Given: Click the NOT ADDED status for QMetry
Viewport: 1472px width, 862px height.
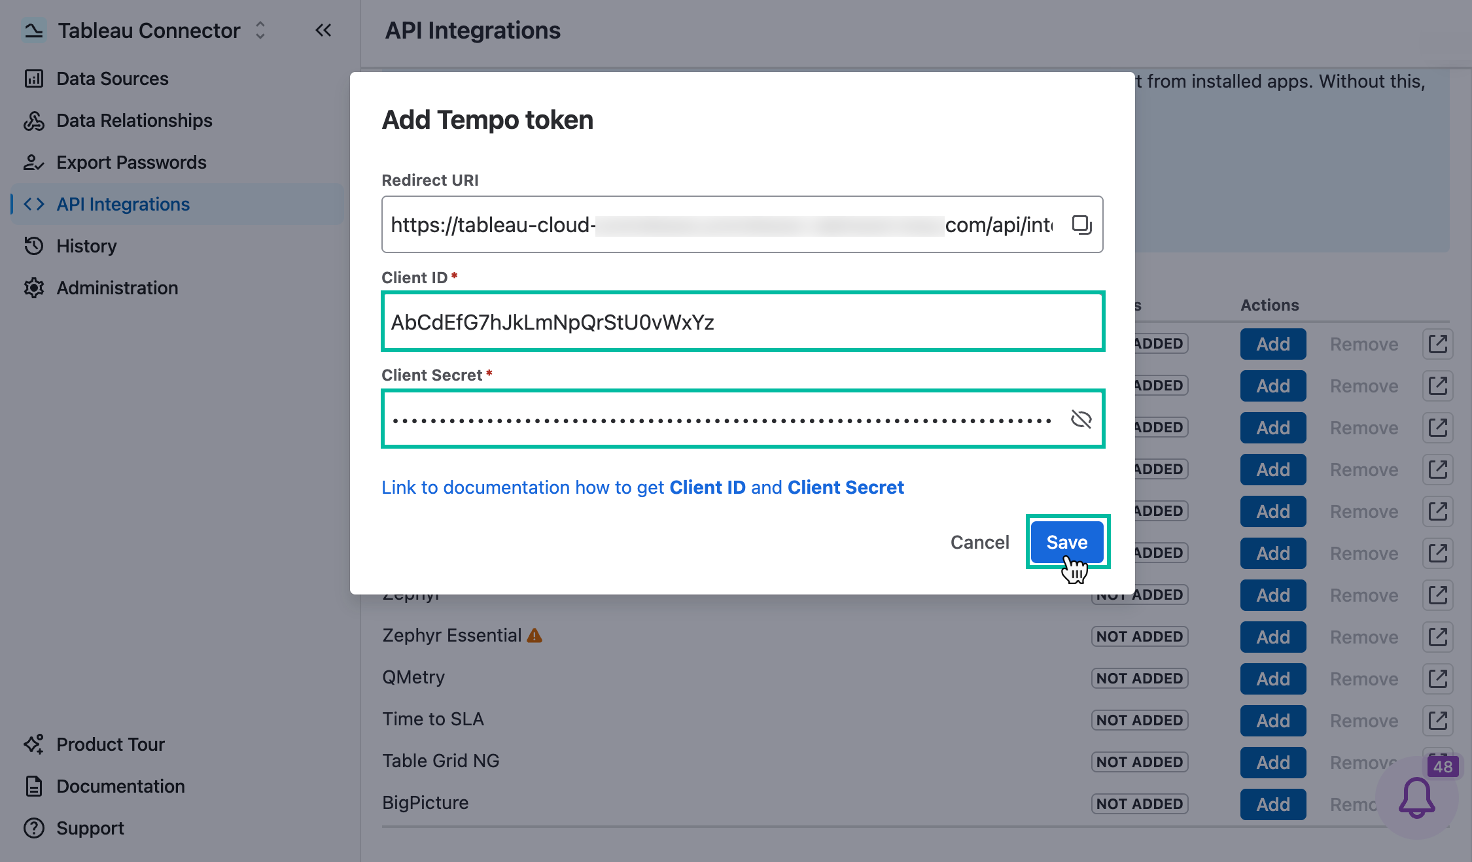Looking at the screenshot, I should click(x=1140, y=679).
